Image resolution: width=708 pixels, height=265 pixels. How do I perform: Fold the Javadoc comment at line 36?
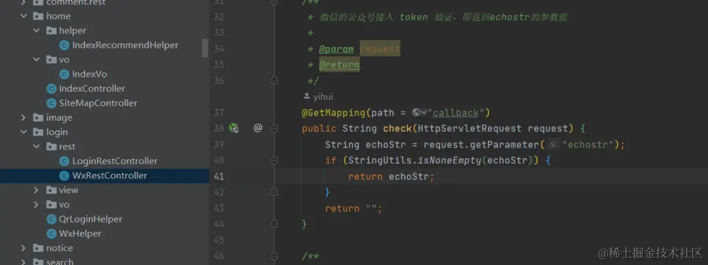[273, 81]
